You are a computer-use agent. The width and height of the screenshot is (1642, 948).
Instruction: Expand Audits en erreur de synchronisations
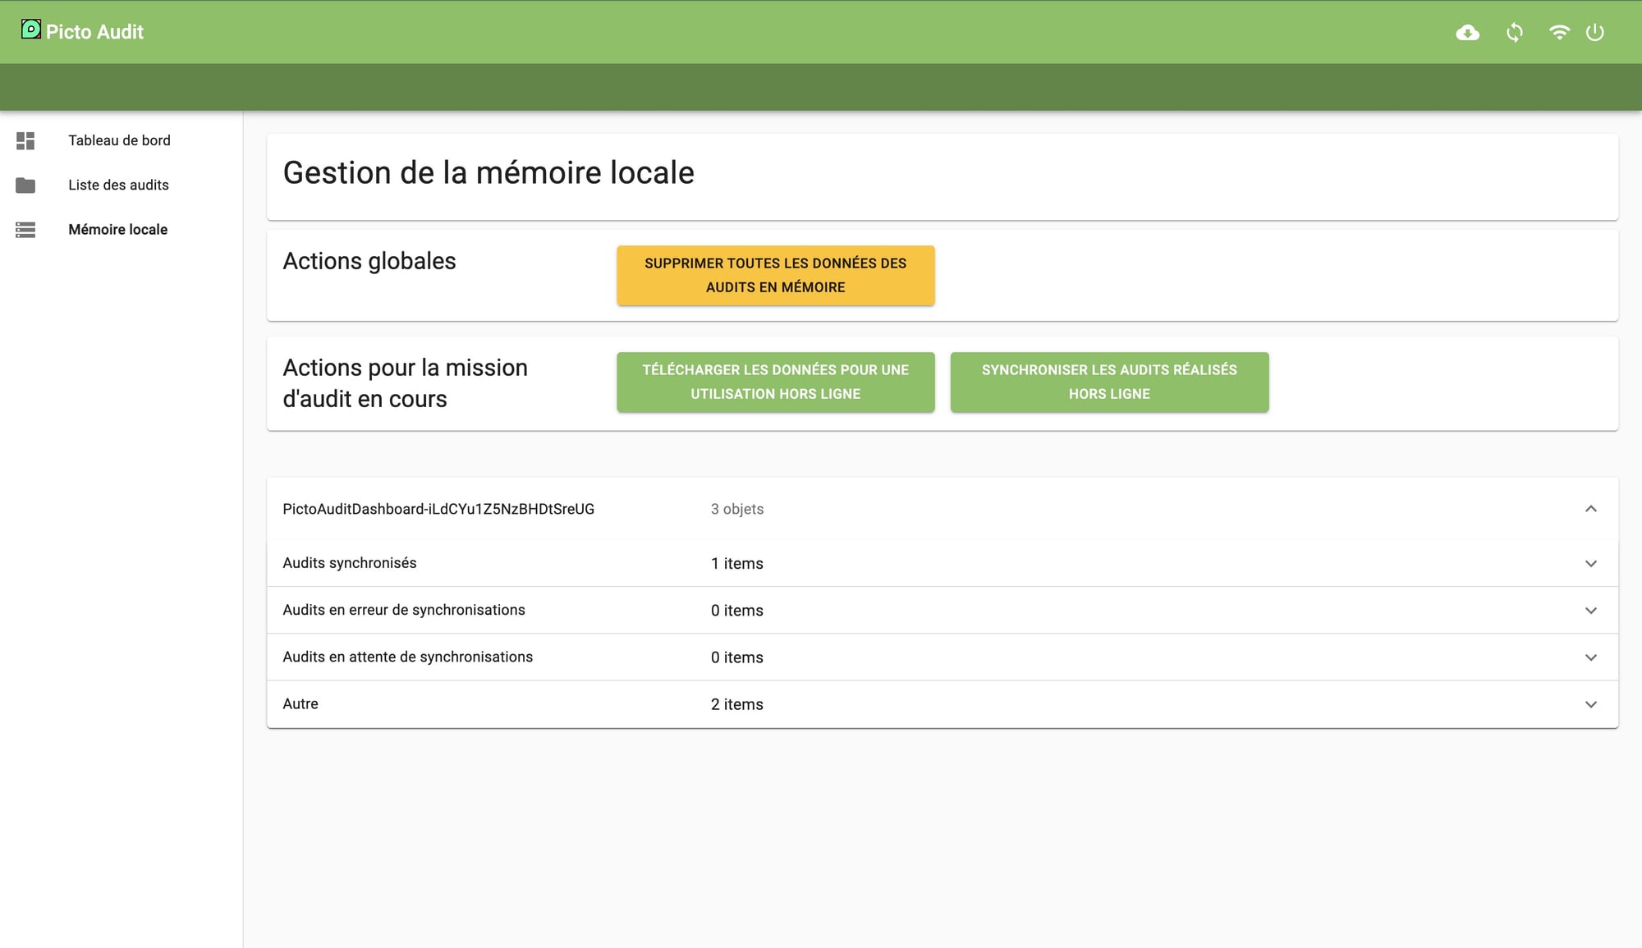pos(1590,611)
